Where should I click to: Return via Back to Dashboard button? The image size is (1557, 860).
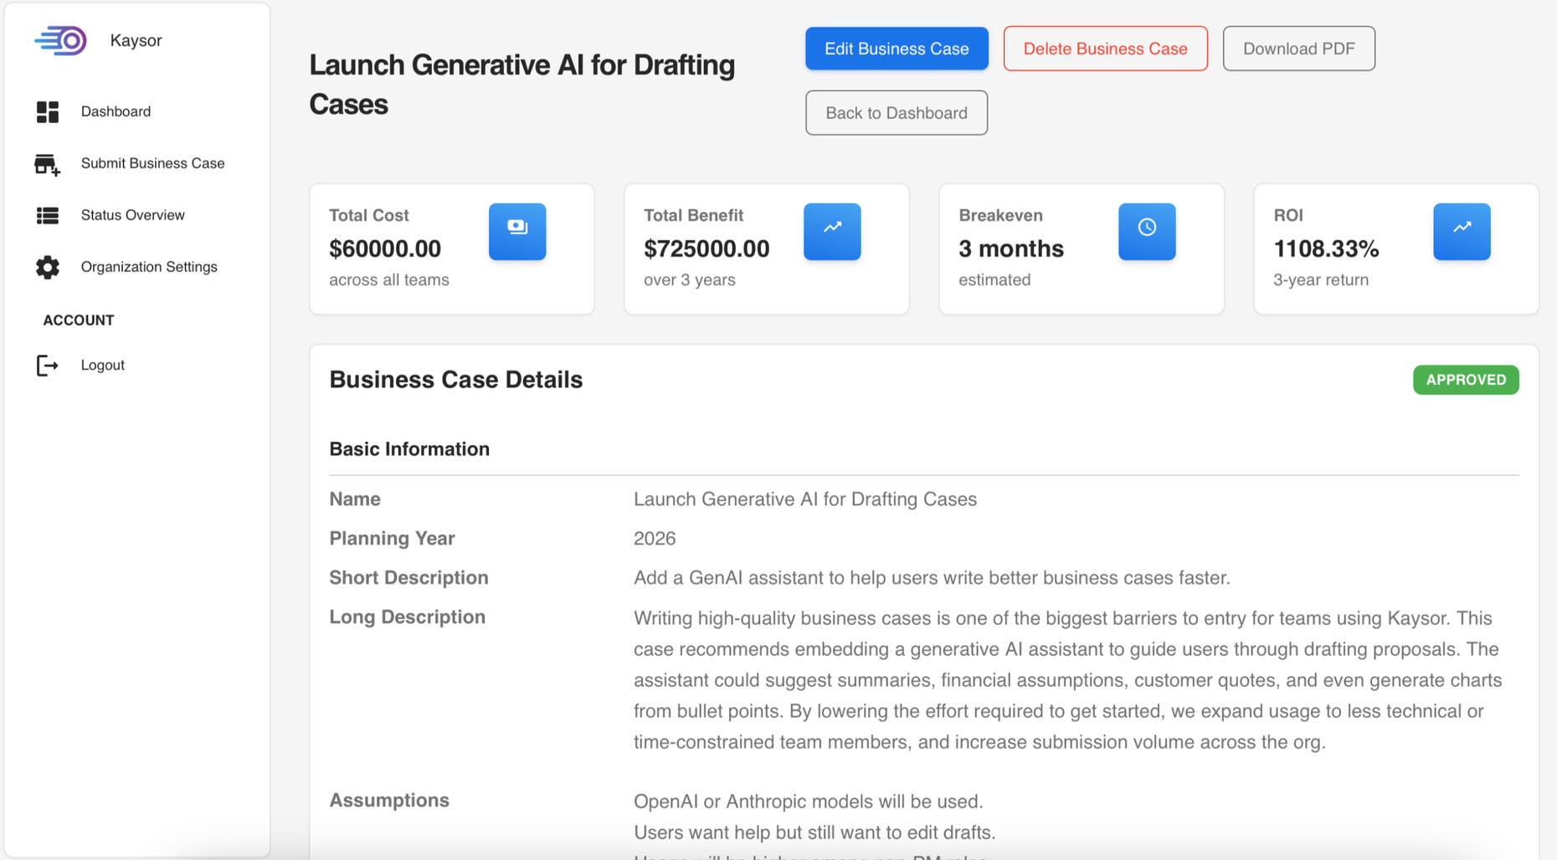click(896, 113)
